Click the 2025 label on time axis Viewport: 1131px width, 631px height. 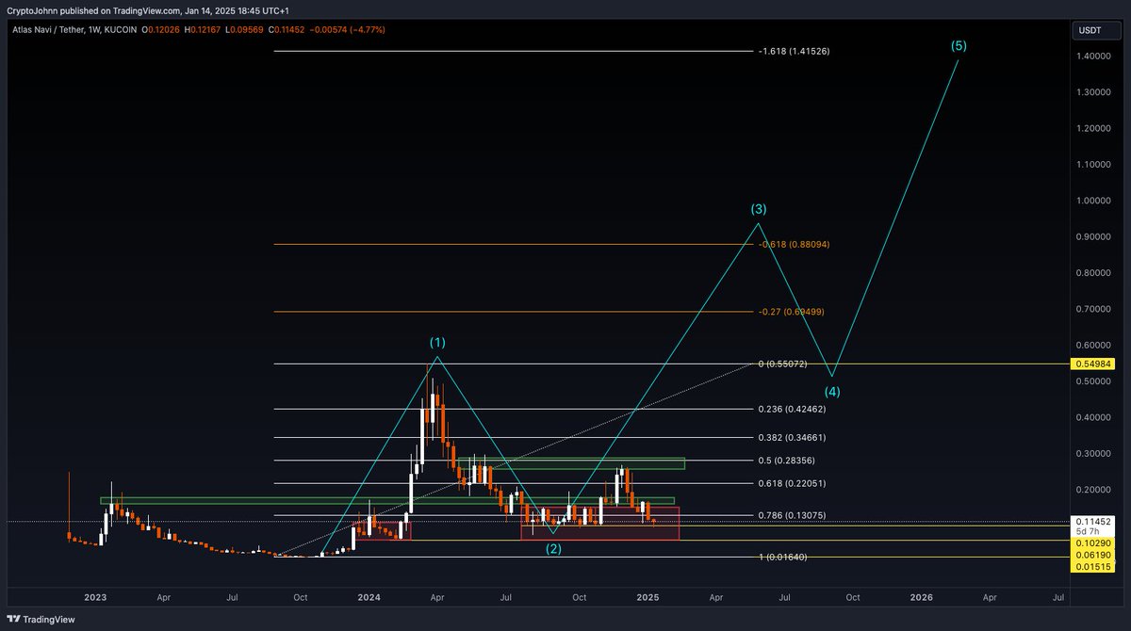pos(647,597)
